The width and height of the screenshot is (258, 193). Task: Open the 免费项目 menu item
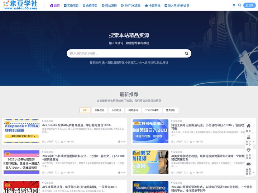coord(90,6)
